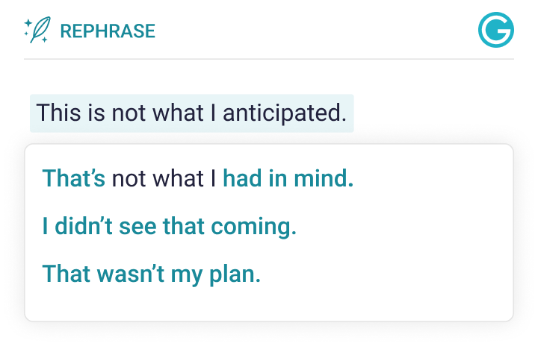Click the divider line under the header
The height and width of the screenshot is (358, 538).
coord(269,59)
